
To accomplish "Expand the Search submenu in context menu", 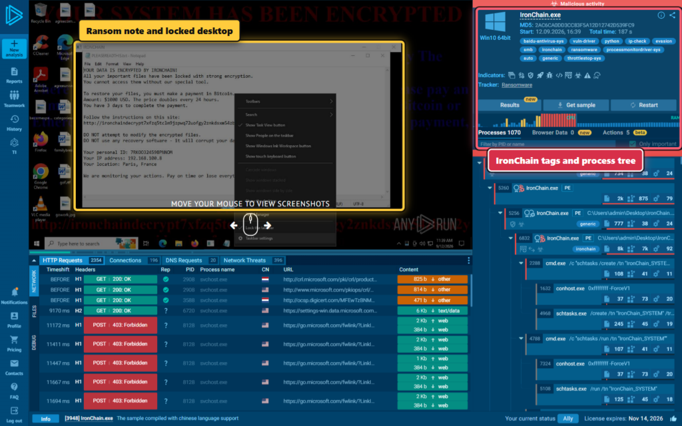I will (x=285, y=114).
